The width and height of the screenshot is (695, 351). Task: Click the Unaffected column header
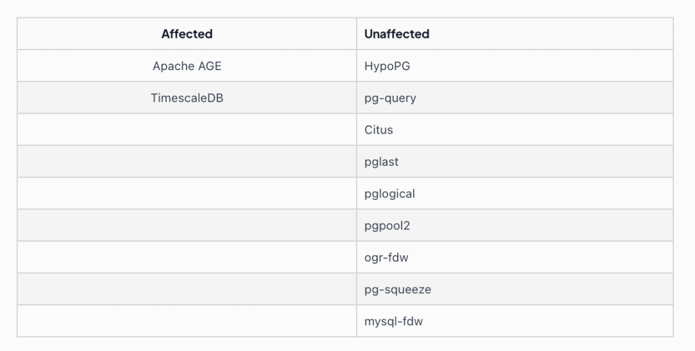point(515,33)
